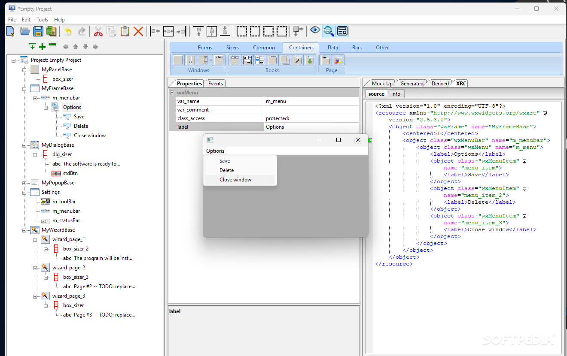
Task: Move item right with gray arrow
Action: coord(95,47)
